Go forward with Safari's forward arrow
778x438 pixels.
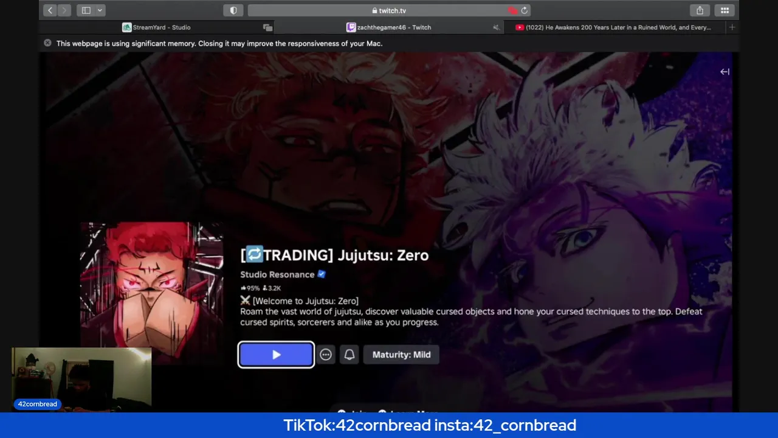(64, 10)
